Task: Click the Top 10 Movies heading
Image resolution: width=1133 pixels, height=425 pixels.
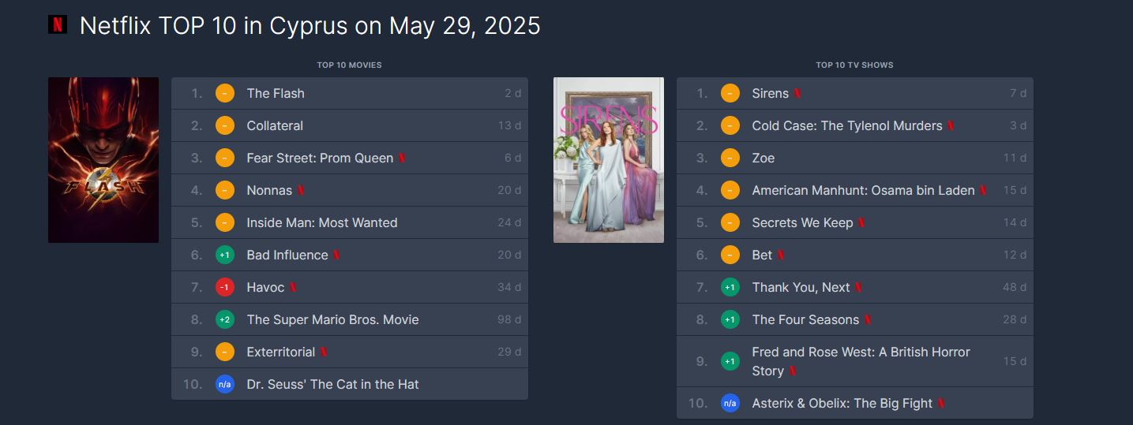Action: click(x=349, y=65)
